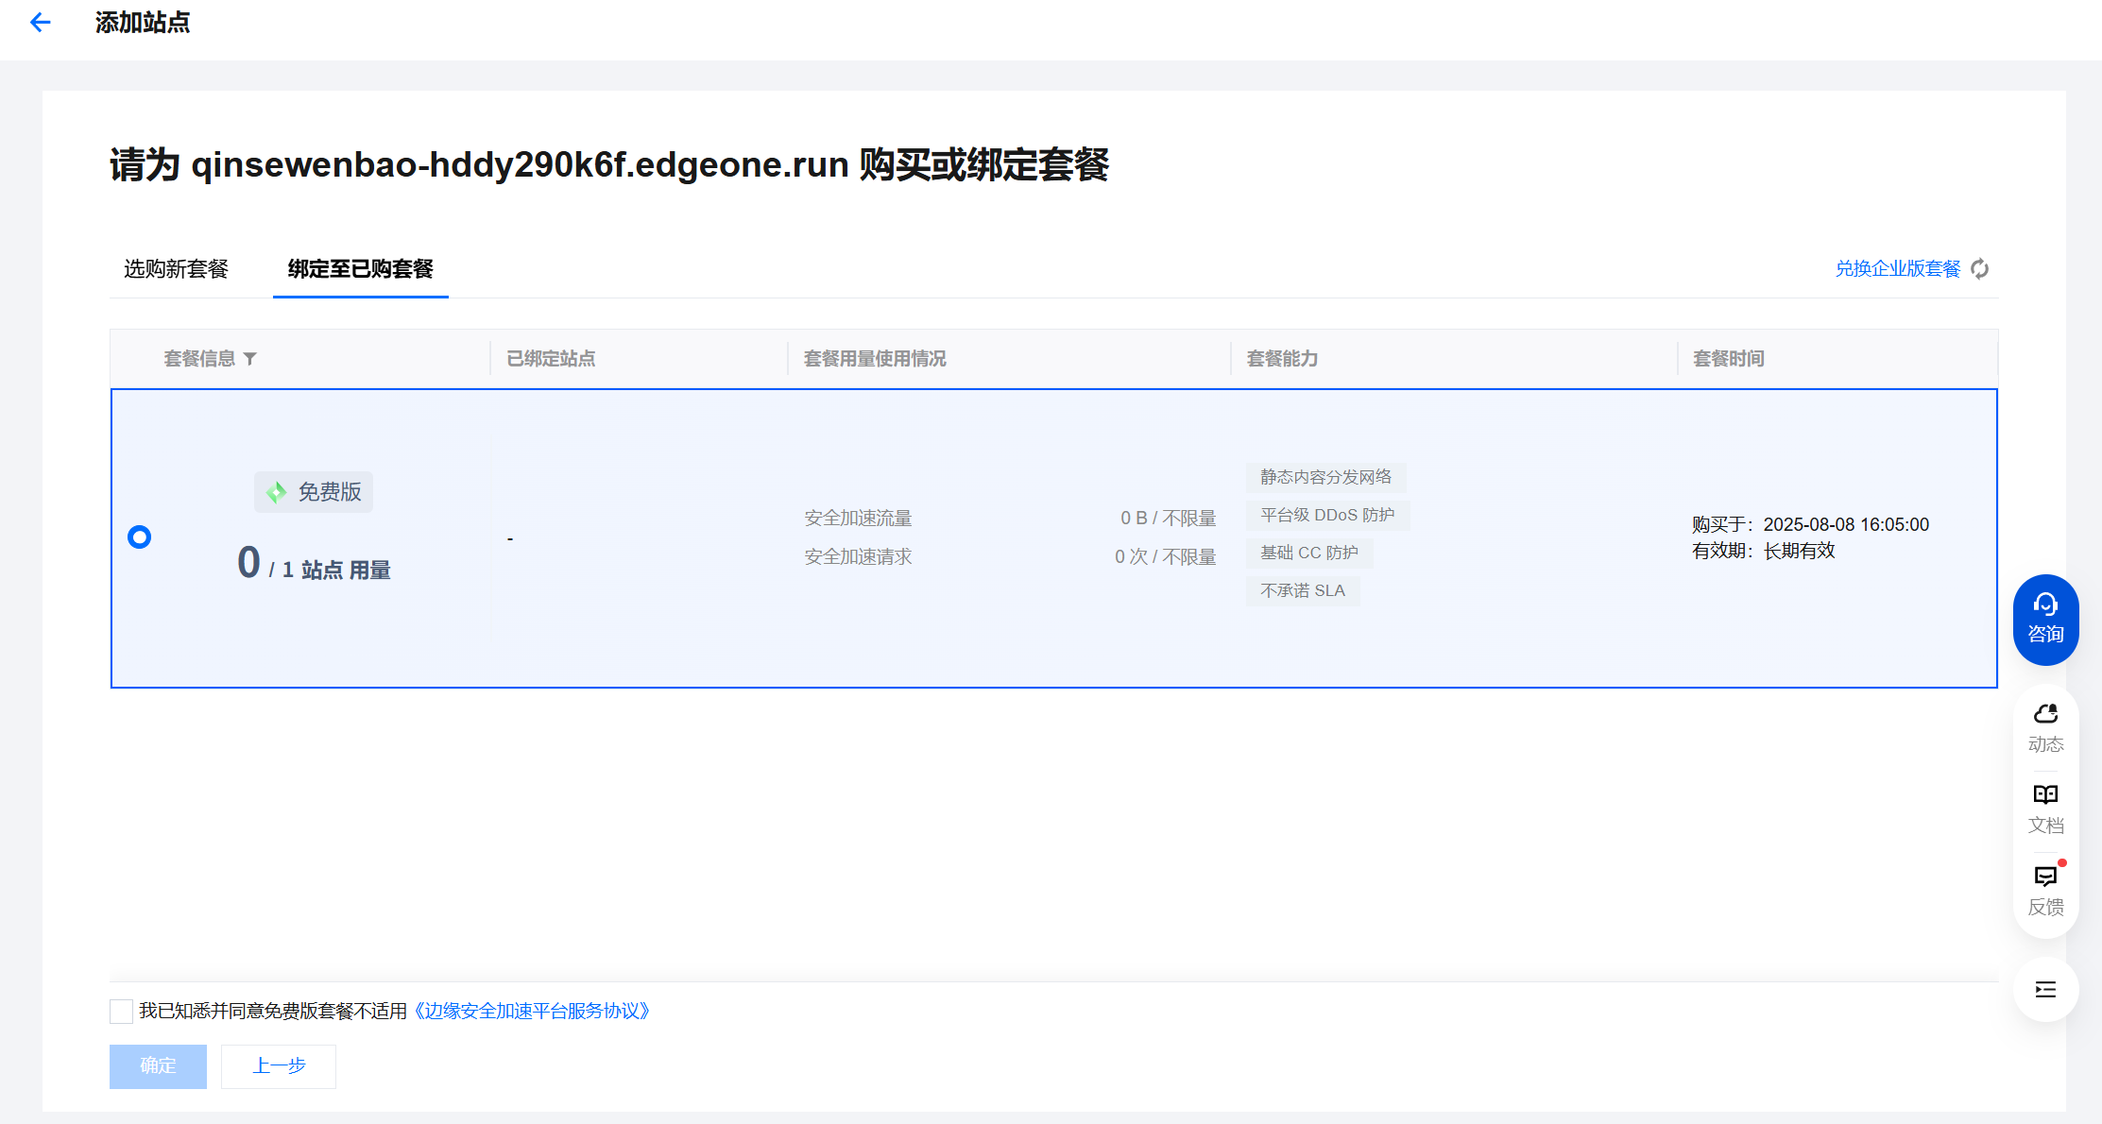Check the service agreement consent checkbox
The image size is (2102, 1124).
click(x=121, y=1012)
